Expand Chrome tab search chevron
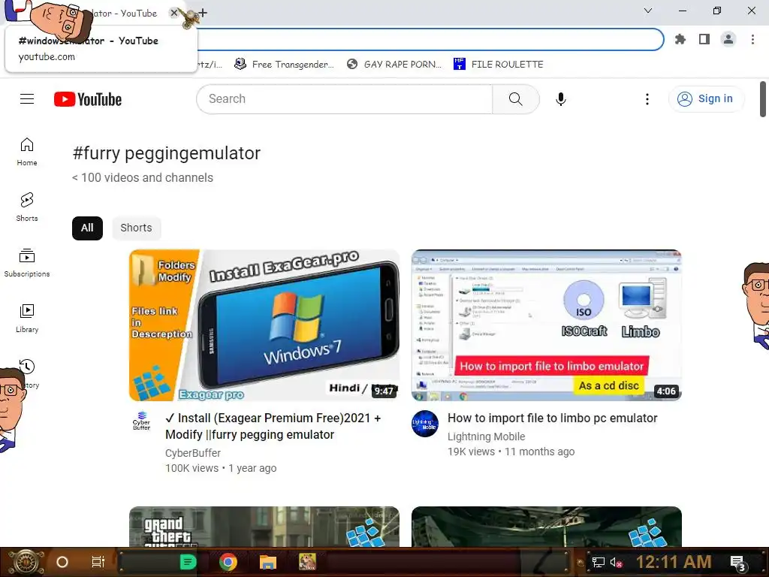The height and width of the screenshot is (577, 769). (x=648, y=11)
